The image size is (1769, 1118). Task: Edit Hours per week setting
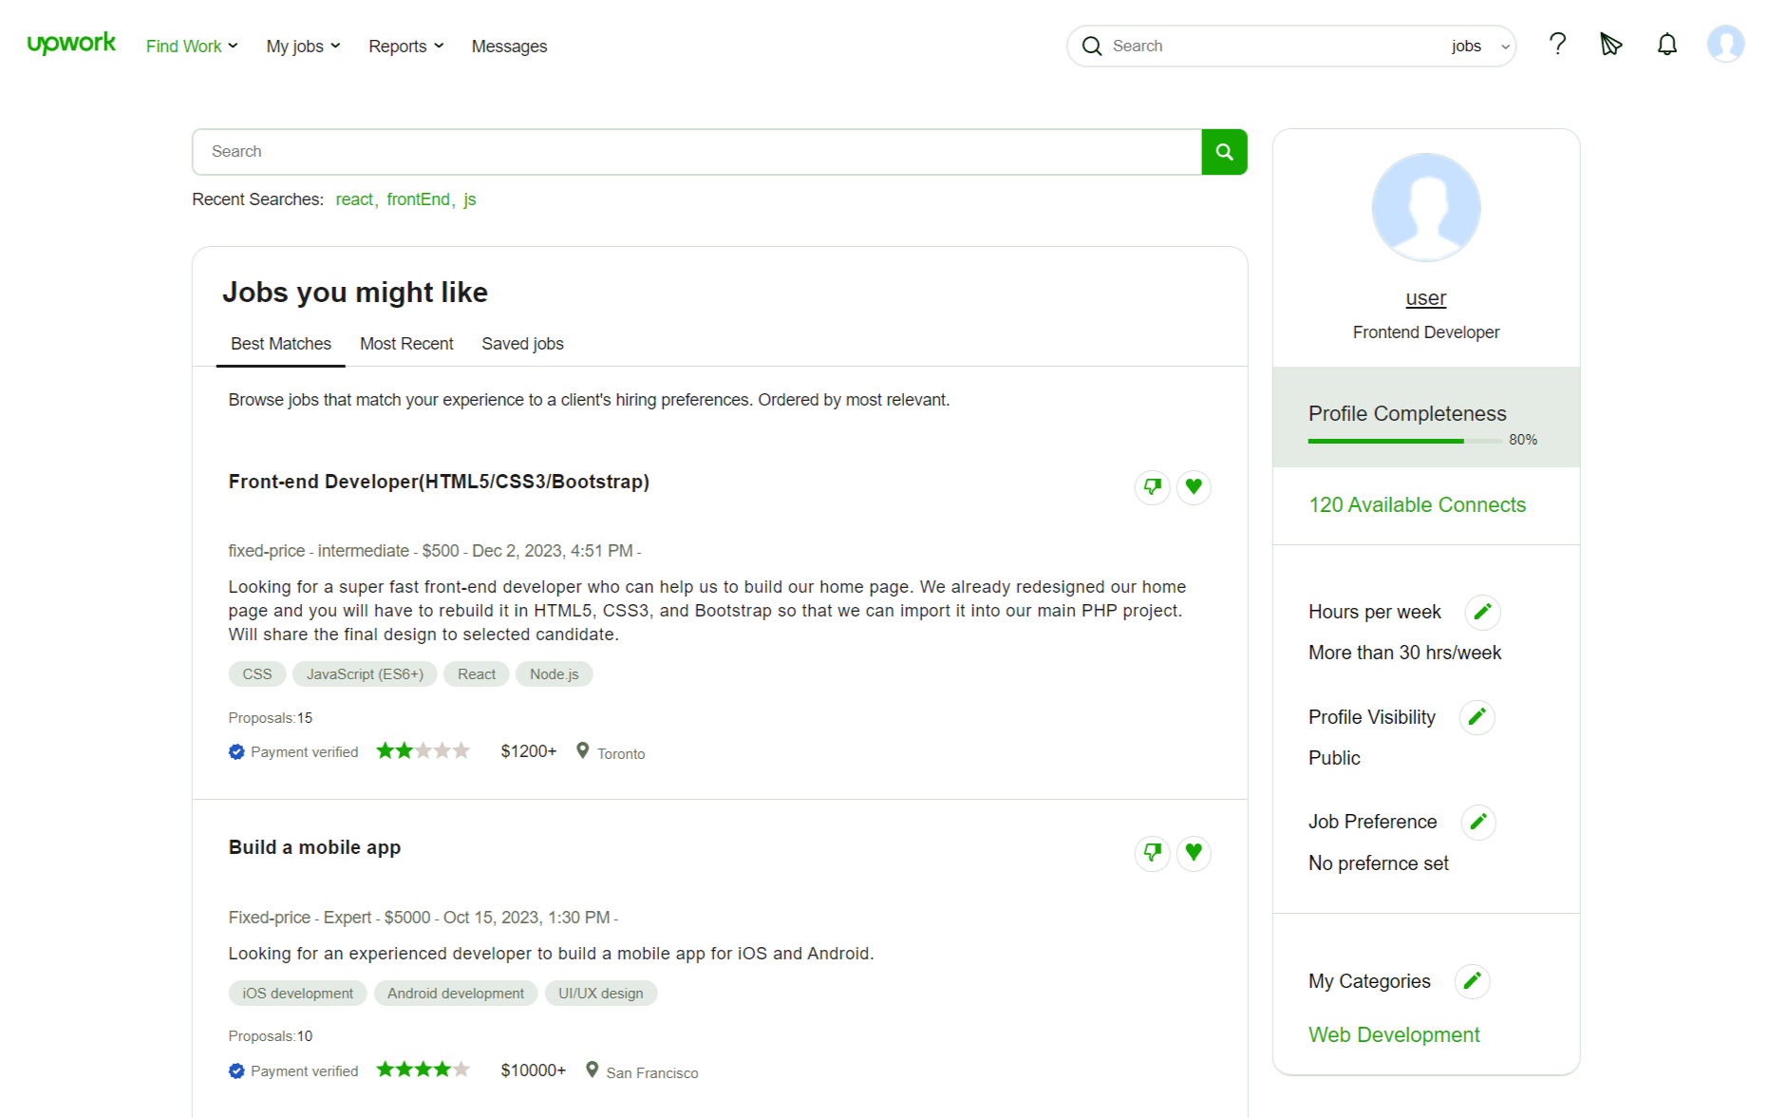click(x=1482, y=612)
